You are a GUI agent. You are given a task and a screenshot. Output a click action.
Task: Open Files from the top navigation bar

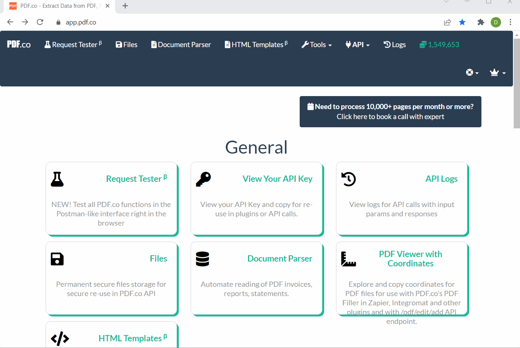pos(126,45)
